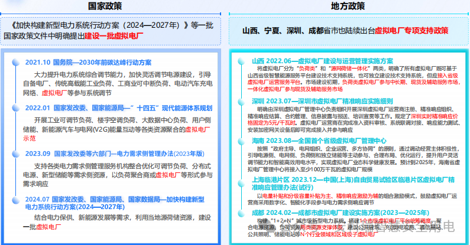Select the red phrase 电量补贴和分级容量补贴为主
The height and width of the screenshot is (245, 470).
297,196
